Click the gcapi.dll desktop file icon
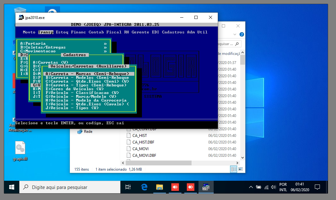The height and width of the screenshot is (200, 336). [x=21, y=148]
